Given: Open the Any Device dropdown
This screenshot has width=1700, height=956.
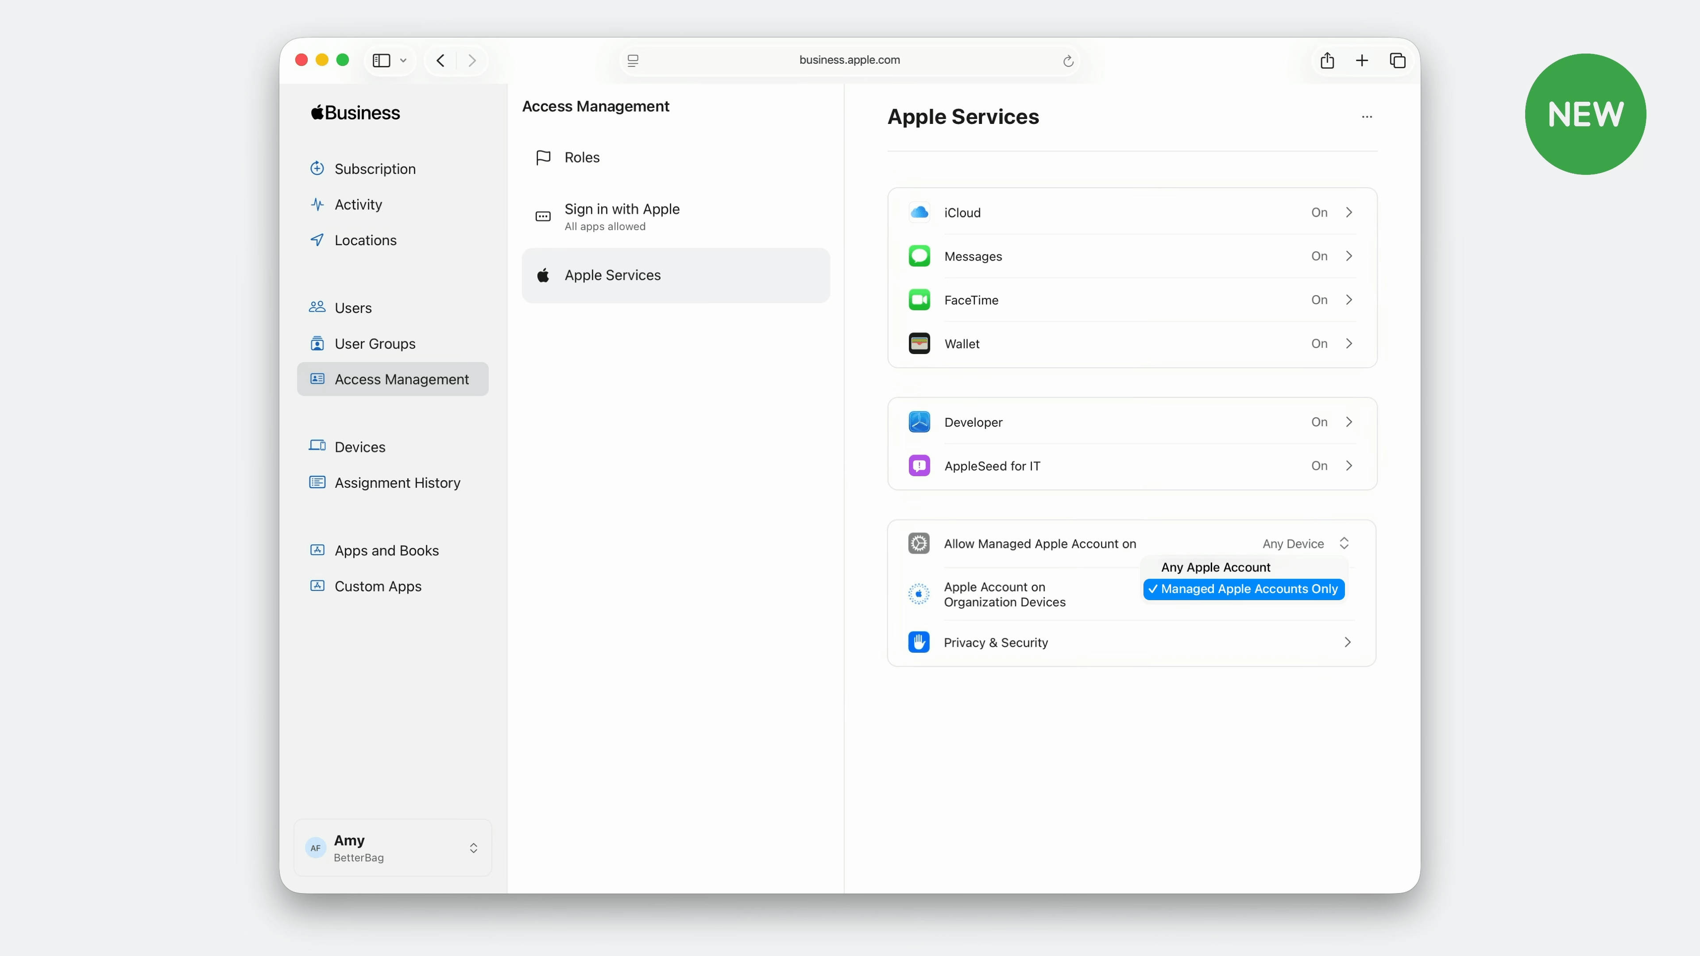Looking at the screenshot, I should point(1306,544).
